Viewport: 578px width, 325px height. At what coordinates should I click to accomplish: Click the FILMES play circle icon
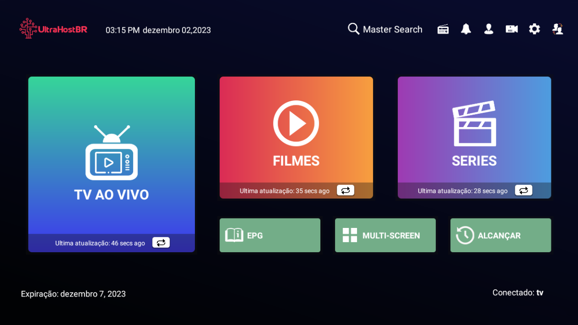(296, 123)
